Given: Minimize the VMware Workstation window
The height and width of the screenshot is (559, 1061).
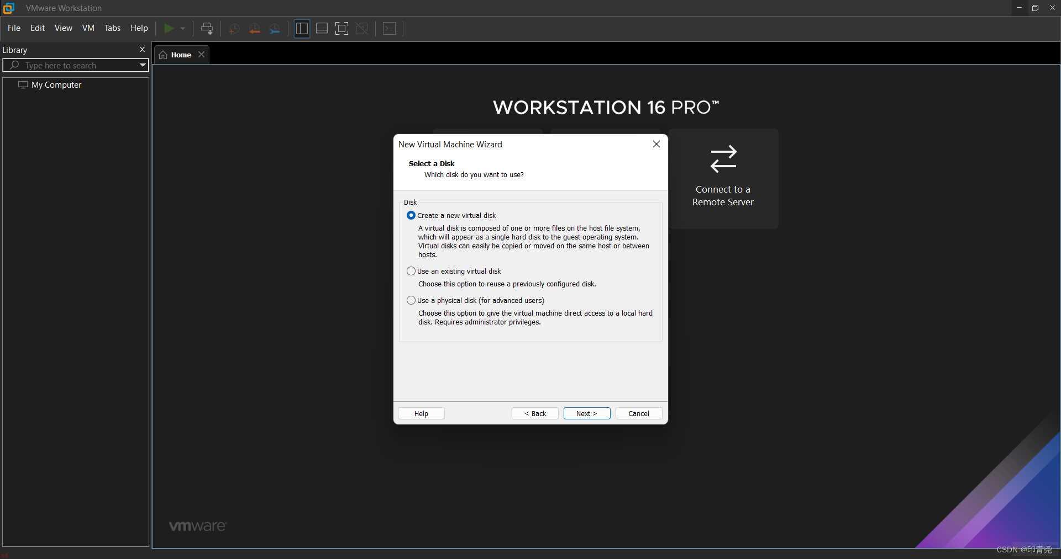Looking at the screenshot, I should pos(1019,8).
